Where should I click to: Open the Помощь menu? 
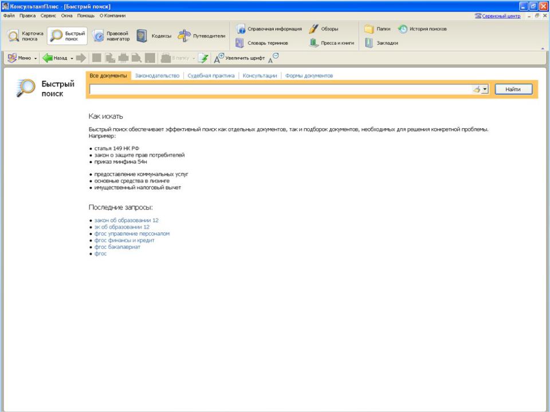[x=86, y=16]
